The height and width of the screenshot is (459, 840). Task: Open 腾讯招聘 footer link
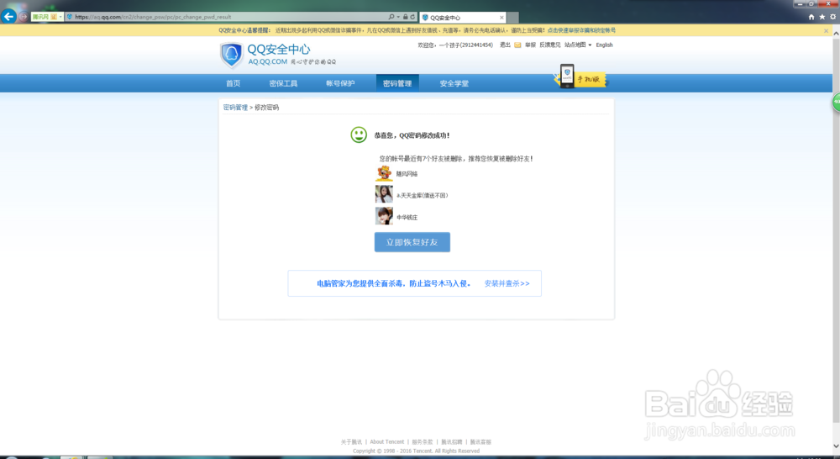coord(452,442)
